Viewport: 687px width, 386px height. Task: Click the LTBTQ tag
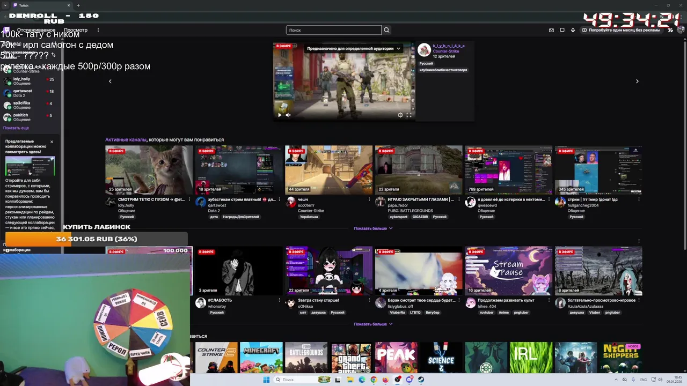tap(415, 313)
